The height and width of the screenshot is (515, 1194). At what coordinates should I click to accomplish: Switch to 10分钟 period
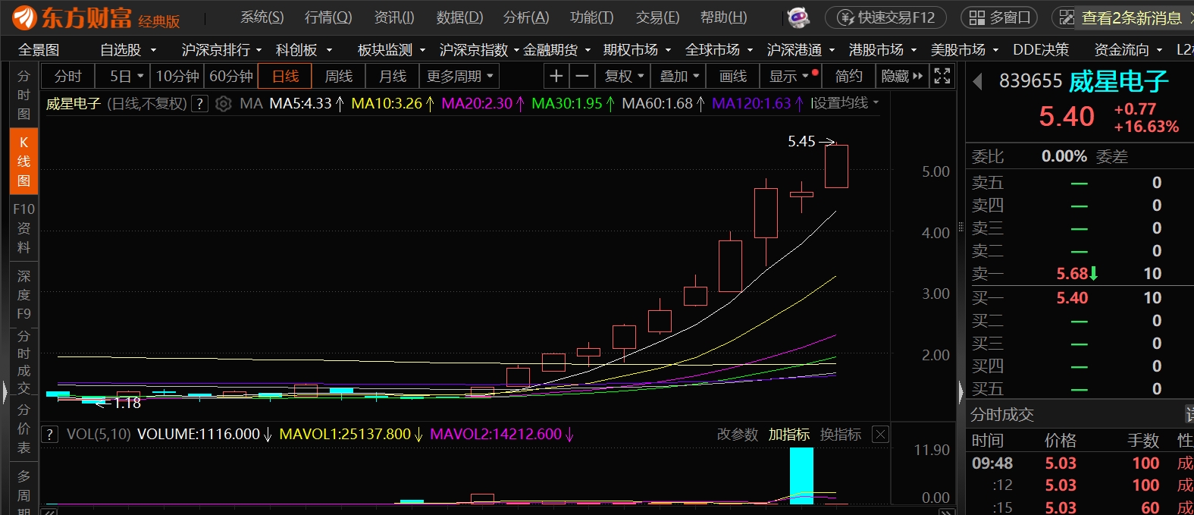pyautogui.click(x=177, y=76)
